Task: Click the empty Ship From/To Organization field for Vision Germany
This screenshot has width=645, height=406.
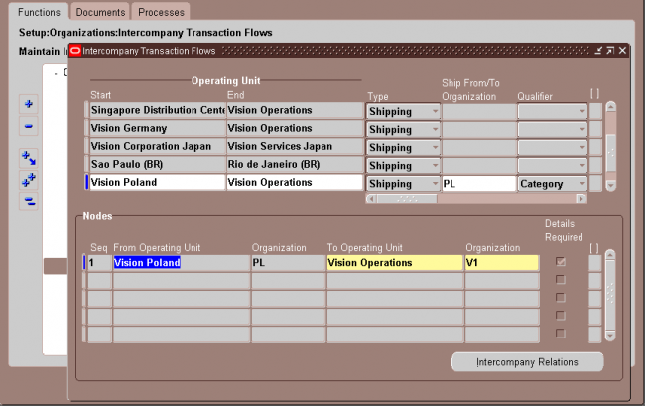Action: [x=479, y=130]
